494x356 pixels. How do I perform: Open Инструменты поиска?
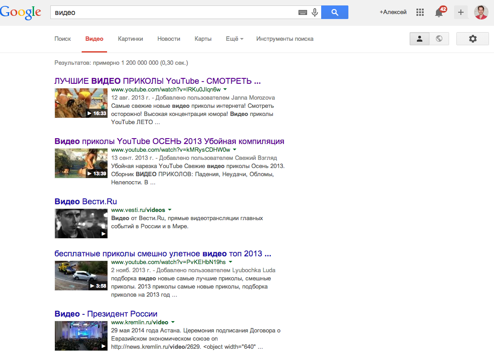click(285, 38)
